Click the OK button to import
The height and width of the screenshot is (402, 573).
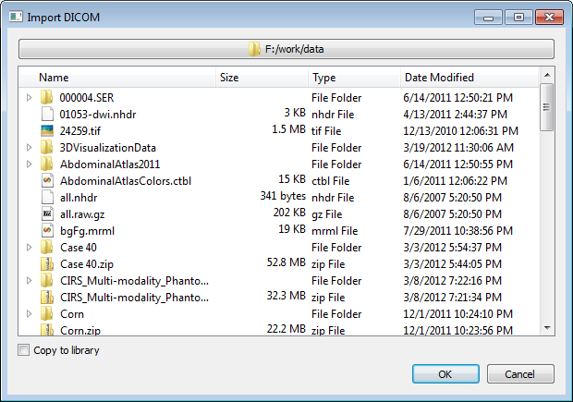(x=445, y=374)
